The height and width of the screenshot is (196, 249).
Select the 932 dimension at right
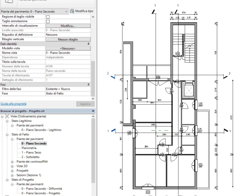tap(231, 118)
